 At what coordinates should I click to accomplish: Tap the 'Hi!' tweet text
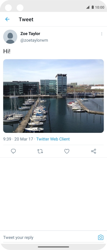coord(7,51)
